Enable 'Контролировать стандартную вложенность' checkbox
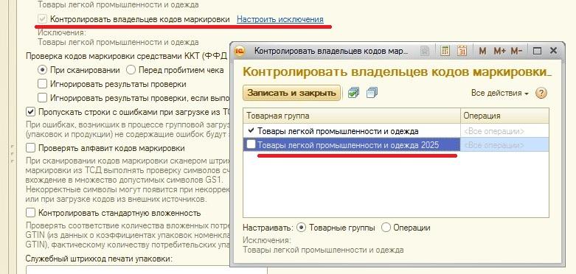The height and width of the screenshot is (274, 576). coord(31,213)
